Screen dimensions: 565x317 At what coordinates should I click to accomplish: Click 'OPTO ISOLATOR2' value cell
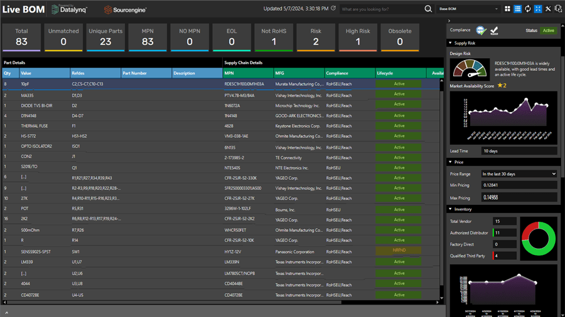tap(36, 146)
